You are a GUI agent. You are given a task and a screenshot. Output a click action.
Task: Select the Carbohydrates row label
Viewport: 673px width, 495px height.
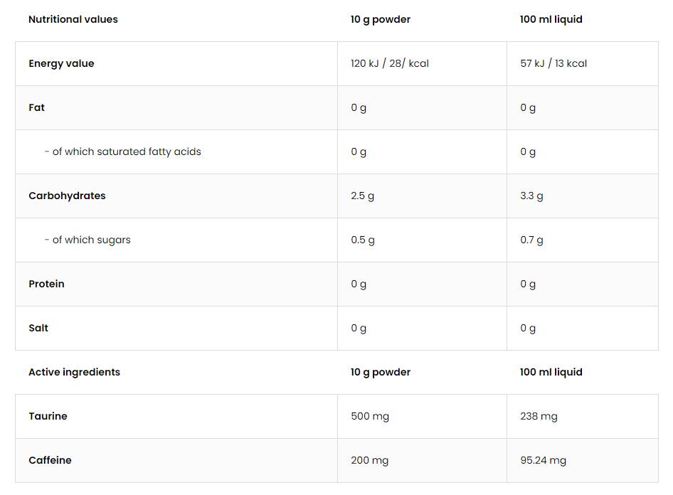[x=67, y=196]
